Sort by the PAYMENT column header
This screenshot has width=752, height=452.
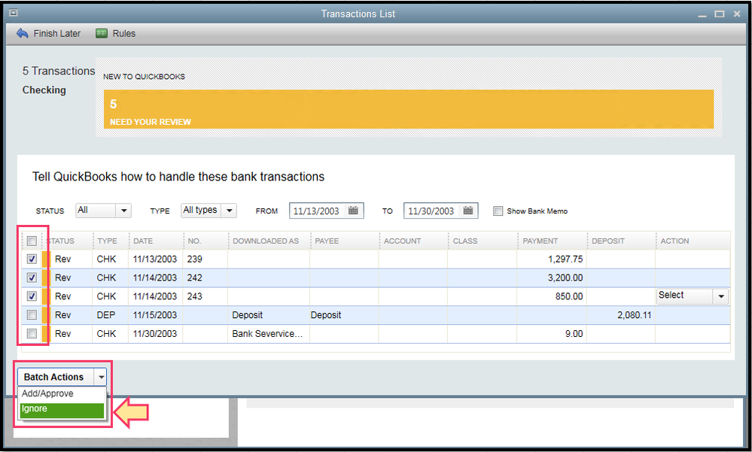[x=540, y=241]
